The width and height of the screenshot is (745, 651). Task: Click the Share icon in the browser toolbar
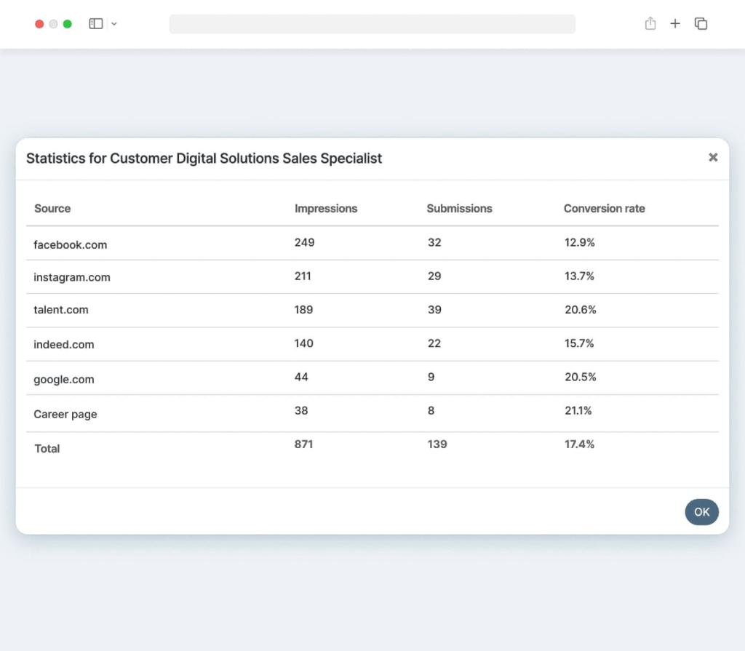(x=650, y=23)
